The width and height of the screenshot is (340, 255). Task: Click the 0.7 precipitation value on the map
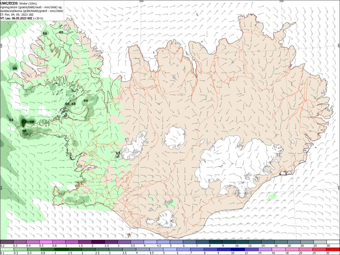61,32
